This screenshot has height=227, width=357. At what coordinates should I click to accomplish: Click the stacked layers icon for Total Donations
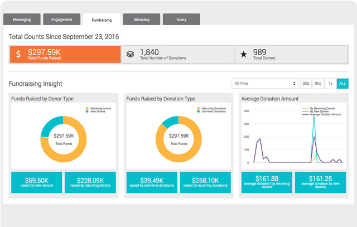pos(131,54)
